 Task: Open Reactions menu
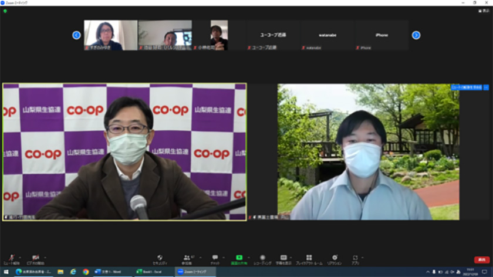click(x=335, y=259)
